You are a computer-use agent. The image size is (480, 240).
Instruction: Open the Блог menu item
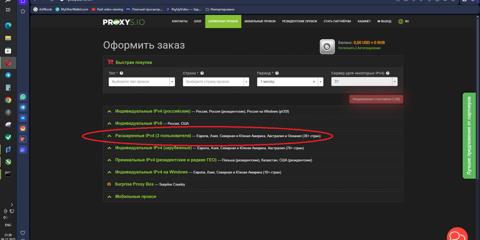coord(198,21)
